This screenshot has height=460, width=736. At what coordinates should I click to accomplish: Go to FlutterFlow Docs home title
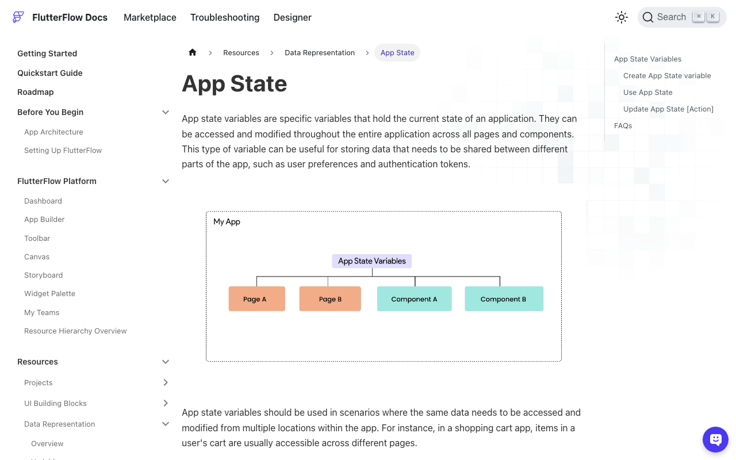click(x=70, y=17)
